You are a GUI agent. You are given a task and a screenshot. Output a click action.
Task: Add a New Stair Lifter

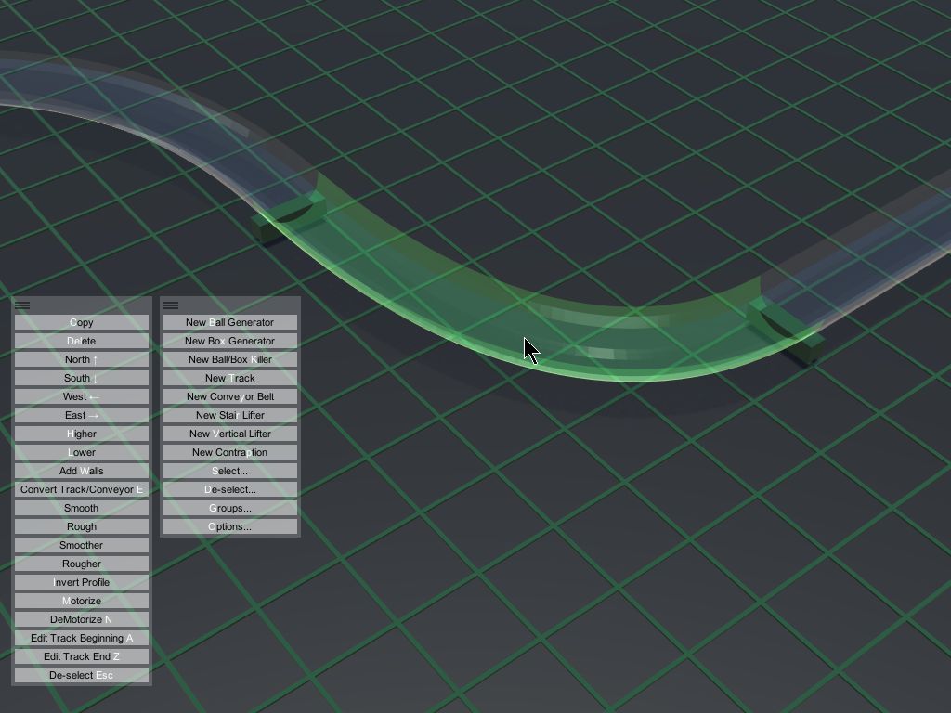click(230, 415)
